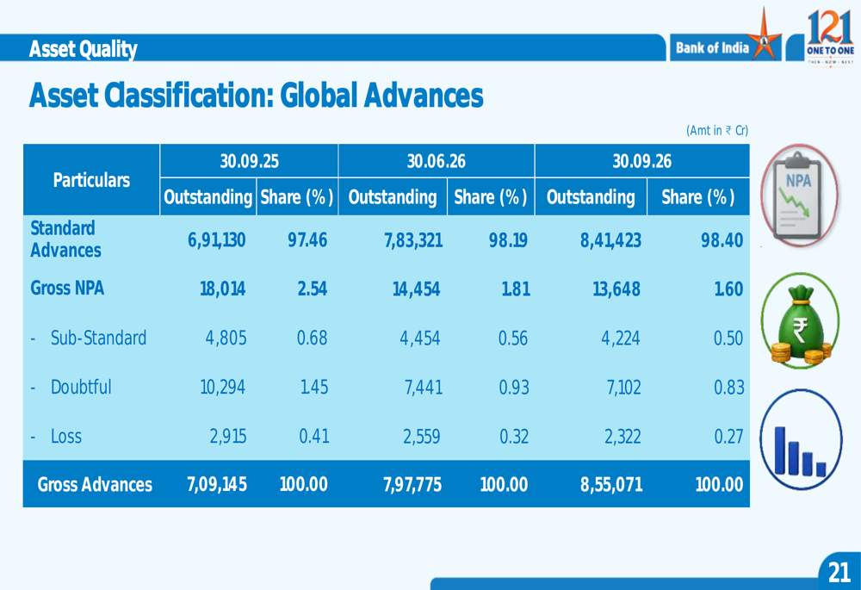Click Loss share 0.32
The height and width of the screenshot is (590, 861).
coord(514,437)
